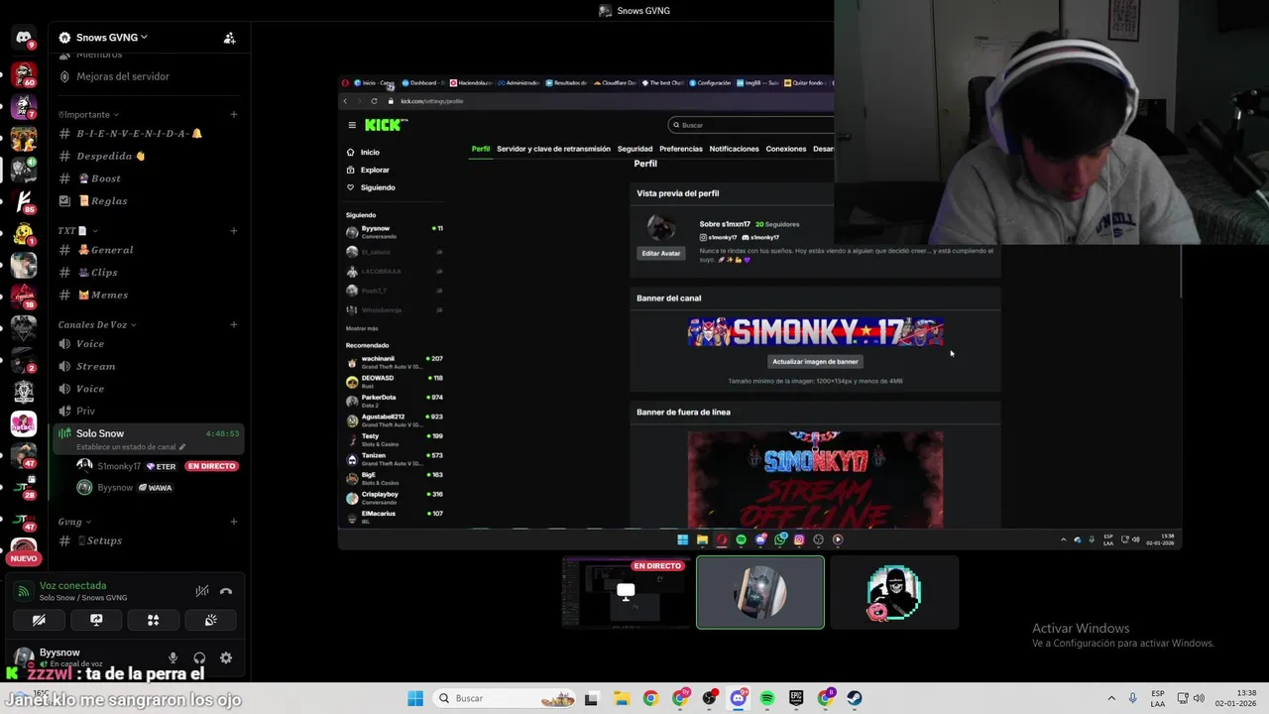This screenshot has width=1269, height=714.
Task: Collapse the TXT channel category
Action: tap(77, 231)
